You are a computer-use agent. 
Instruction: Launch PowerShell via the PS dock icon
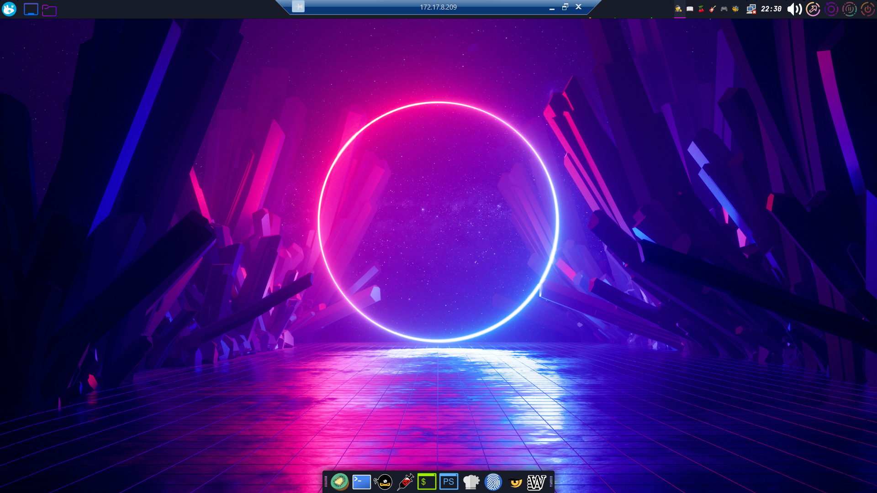(449, 481)
